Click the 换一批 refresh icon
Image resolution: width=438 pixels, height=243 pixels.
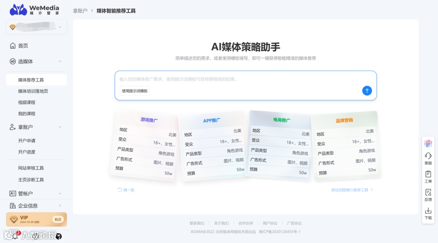click(120, 190)
